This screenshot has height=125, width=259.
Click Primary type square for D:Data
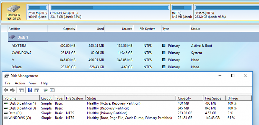click(164, 67)
